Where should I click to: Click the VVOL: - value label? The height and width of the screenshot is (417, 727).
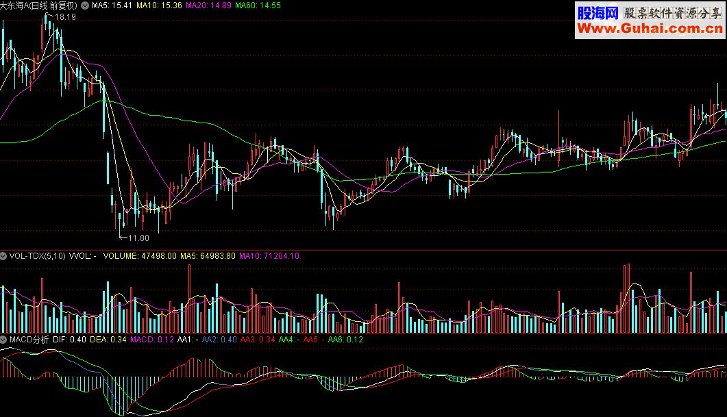coord(82,256)
